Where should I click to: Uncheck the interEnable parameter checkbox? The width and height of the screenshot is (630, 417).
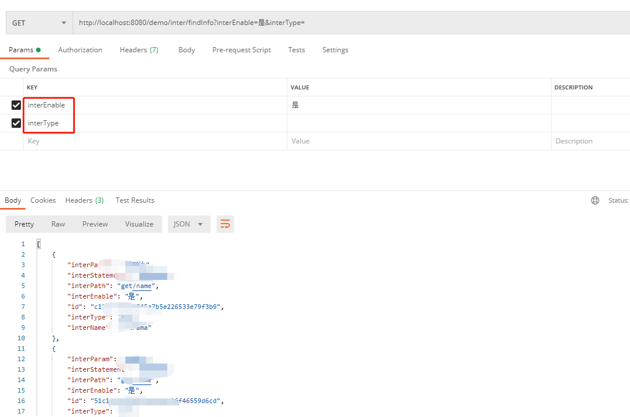pyautogui.click(x=16, y=105)
